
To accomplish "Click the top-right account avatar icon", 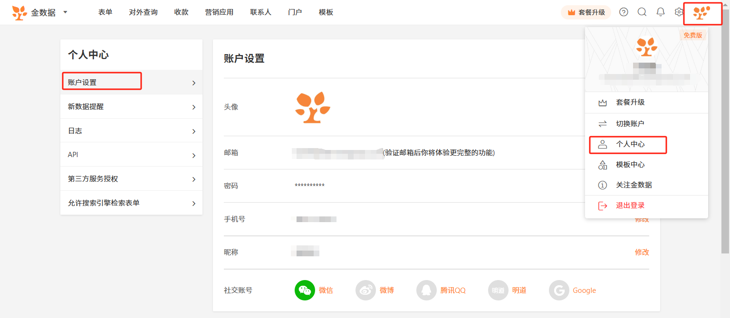I will click(701, 13).
